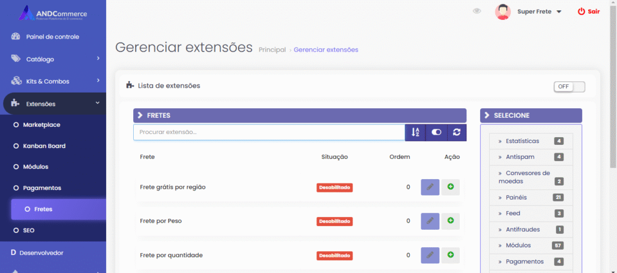Open the Marketplace submenu item
Screen dimensions: 617x273
[42, 125]
